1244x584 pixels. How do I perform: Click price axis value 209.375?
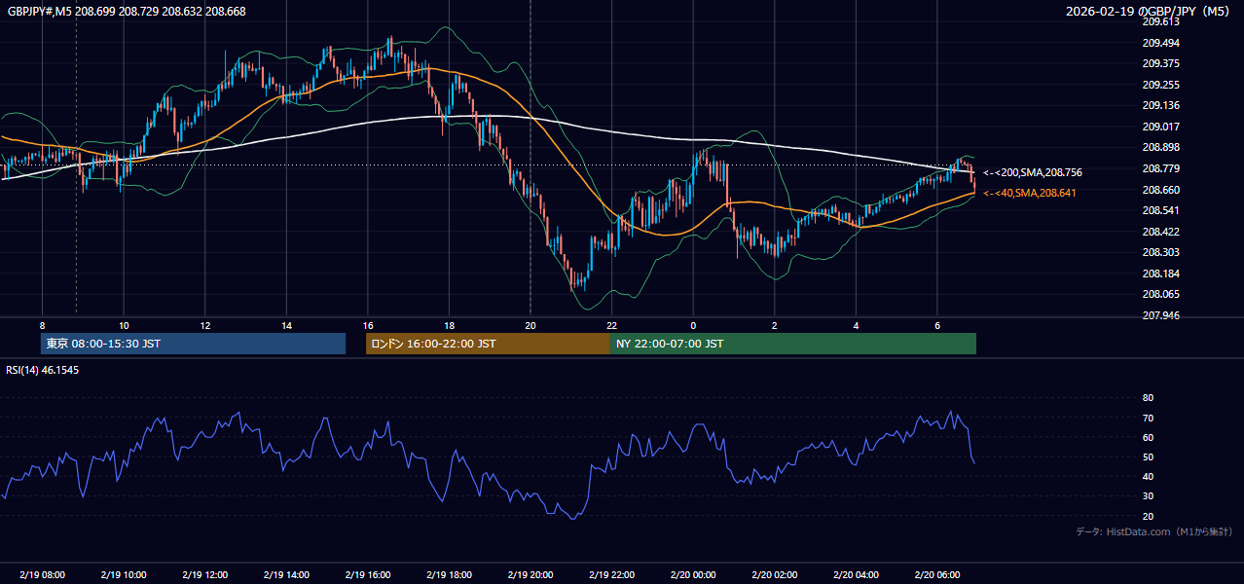click(x=1160, y=63)
